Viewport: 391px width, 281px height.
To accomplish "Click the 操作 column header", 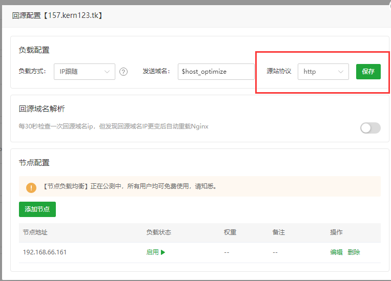I will [x=336, y=232].
